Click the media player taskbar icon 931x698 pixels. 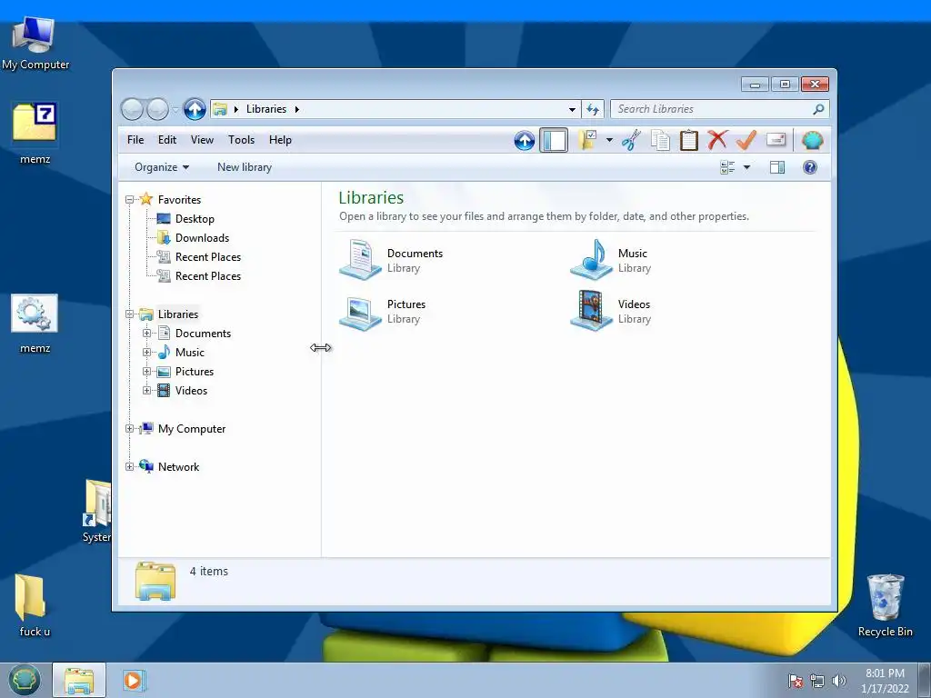(133, 680)
